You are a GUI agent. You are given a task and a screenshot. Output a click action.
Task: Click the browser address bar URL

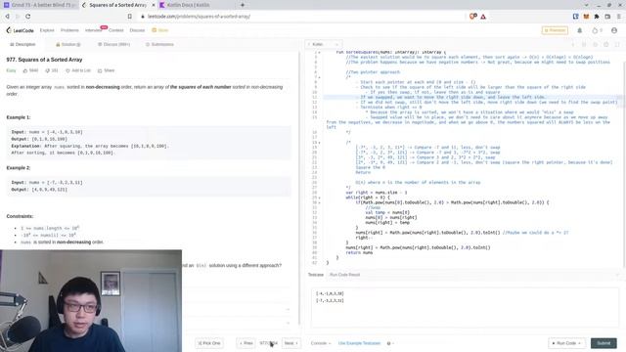199,17
